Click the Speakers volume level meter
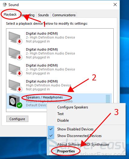 pos(108,99)
